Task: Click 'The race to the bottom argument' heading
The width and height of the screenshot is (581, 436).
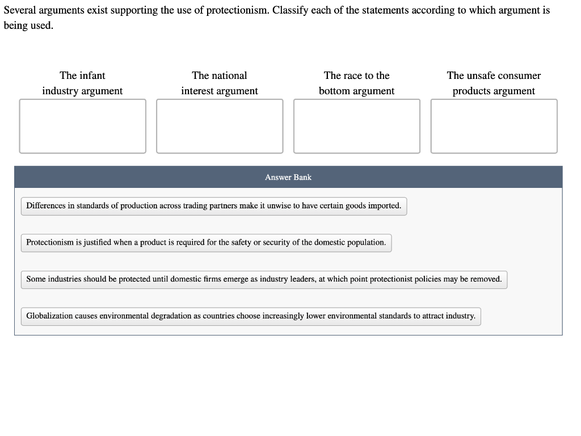Action: [x=356, y=83]
